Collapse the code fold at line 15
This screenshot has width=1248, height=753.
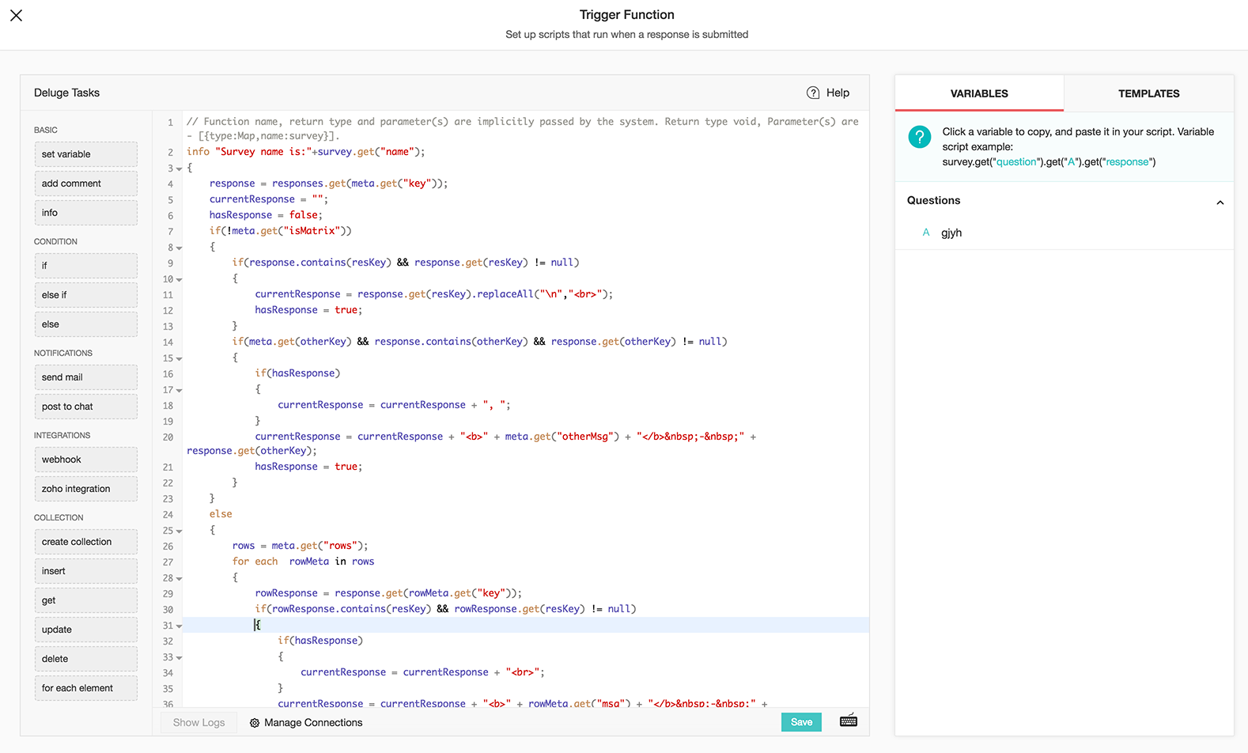(x=180, y=359)
